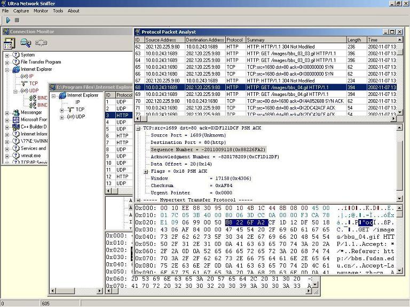
Task: Select packet row 62 HTTP/1.1 304 Not Modified
Action: point(265,47)
